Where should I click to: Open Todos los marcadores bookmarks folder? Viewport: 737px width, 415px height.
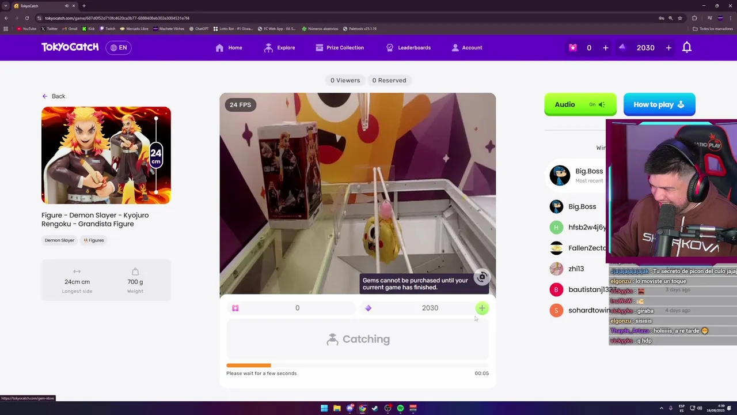[x=713, y=28]
